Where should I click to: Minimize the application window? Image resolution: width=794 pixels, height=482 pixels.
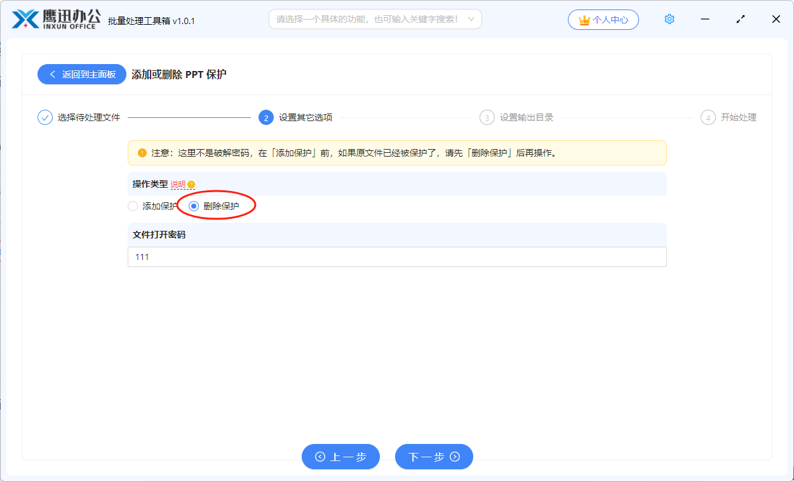(x=705, y=19)
